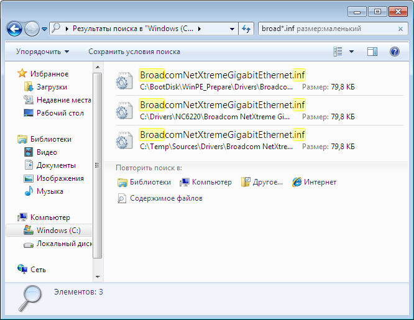Open the Изображения library
Screen dimensions: 414x320
point(60,178)
